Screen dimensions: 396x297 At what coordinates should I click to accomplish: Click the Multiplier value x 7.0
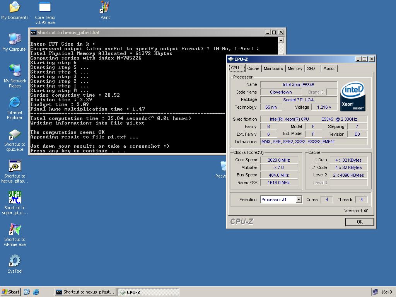(279, 167)
